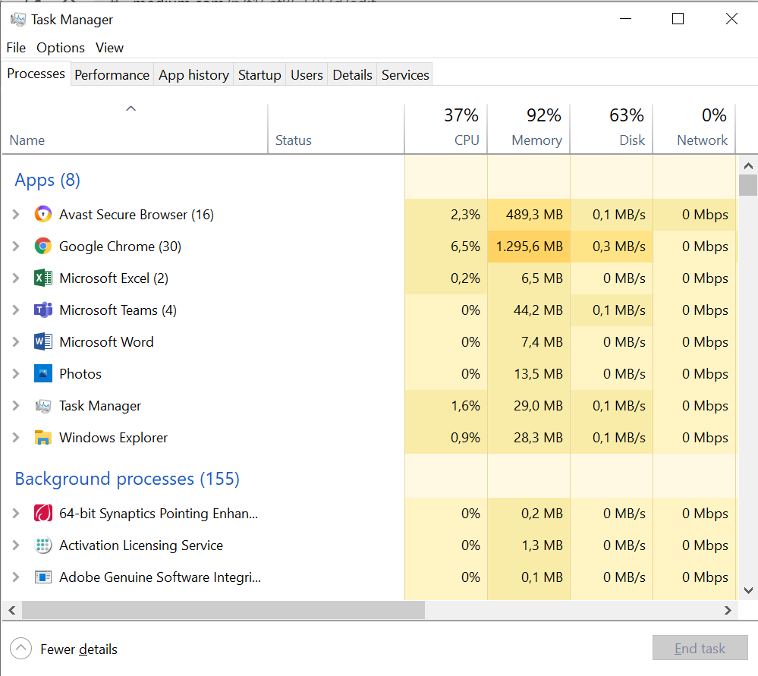The image size is (758, 676).
Task: Sort by the Name column header
Action: coord(135,129)
